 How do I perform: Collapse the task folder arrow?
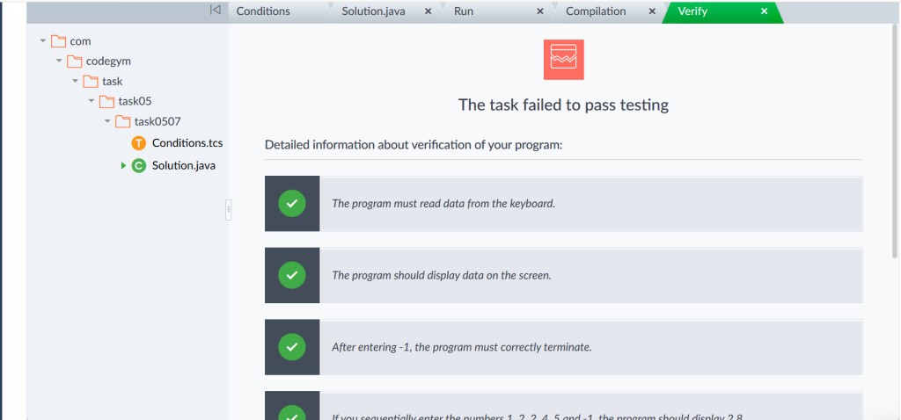coord(75,81)
